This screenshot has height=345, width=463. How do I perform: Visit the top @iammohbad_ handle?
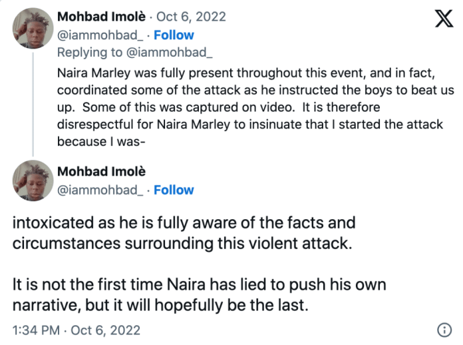(100, 35)
